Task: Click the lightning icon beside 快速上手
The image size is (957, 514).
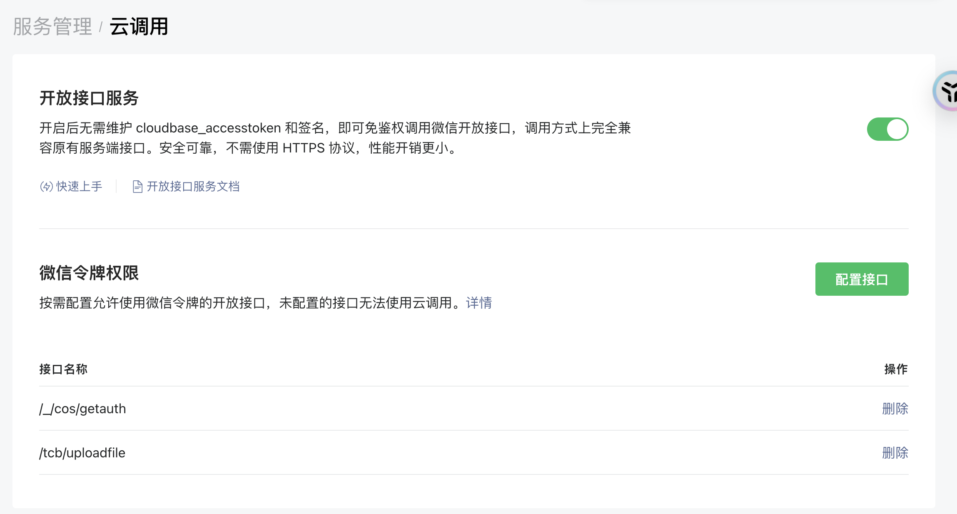Action: [x=46, y=187]
